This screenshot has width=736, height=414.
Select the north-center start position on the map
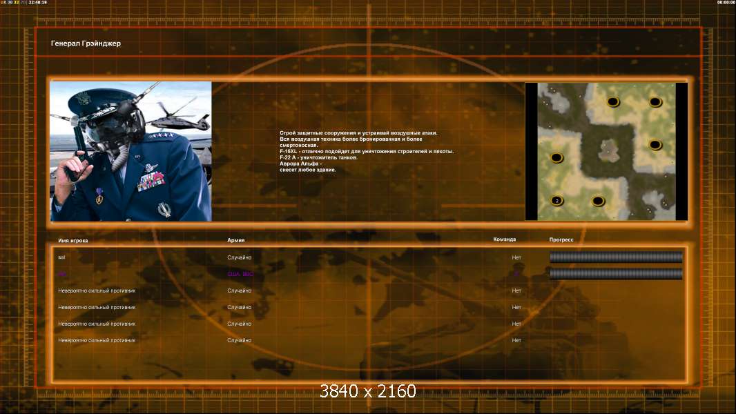point(613,101)
